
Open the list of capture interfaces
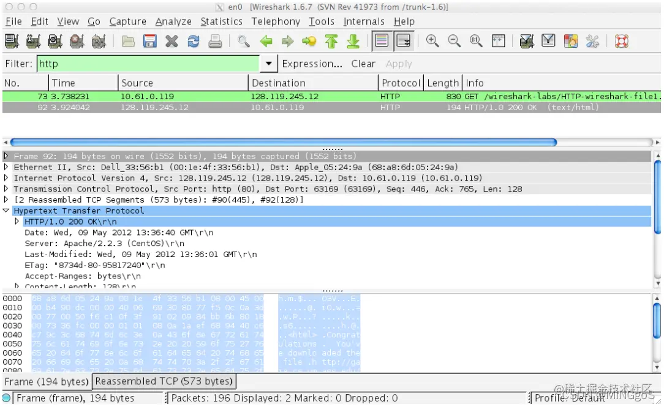click(12, 41)
